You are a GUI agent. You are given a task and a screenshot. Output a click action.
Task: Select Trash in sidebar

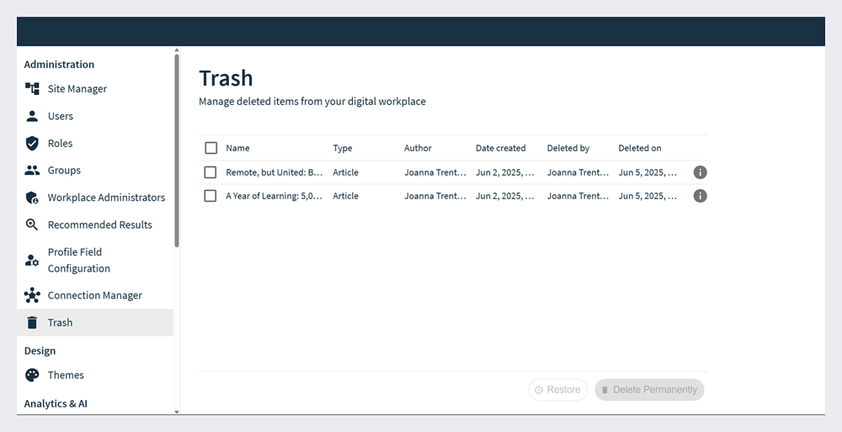click(x=95, y=323)
